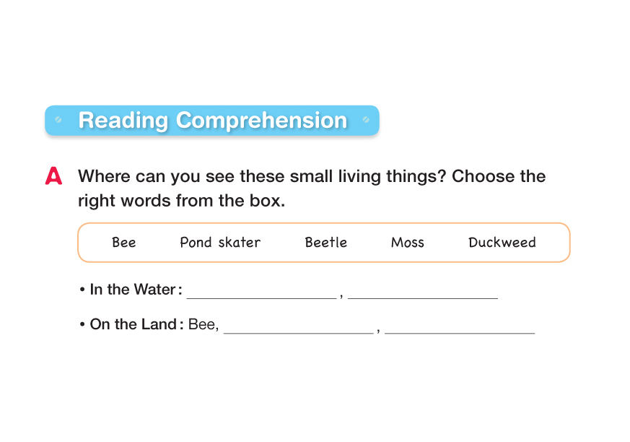Click the pre-filled Bee answer on Land line

point(203,325)
